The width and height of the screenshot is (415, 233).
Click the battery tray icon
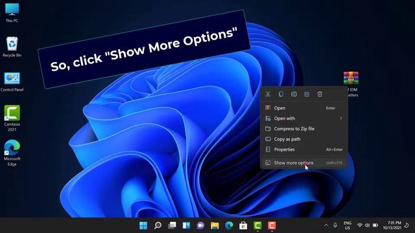click(x=375, y=225)
